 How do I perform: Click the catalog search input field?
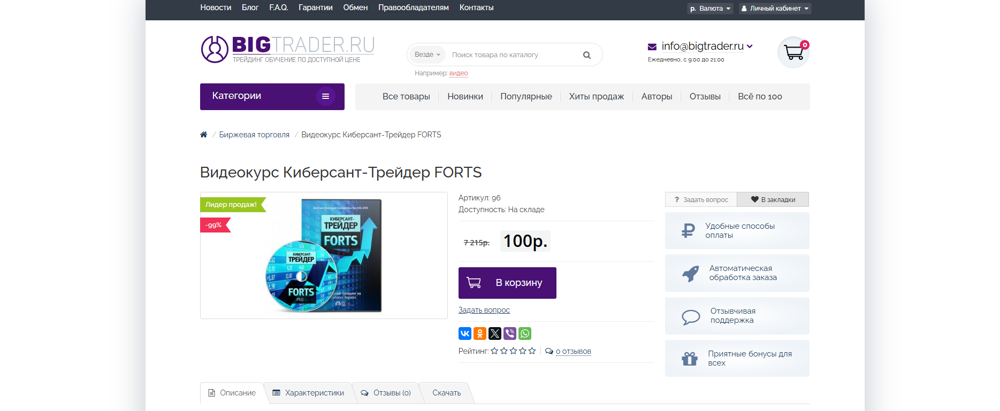(514, 55)
